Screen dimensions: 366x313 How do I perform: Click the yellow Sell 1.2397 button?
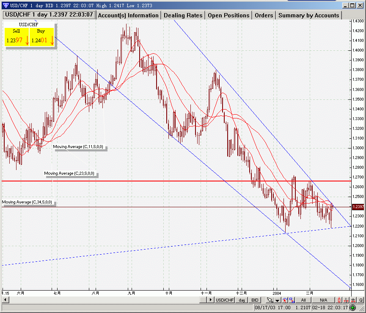17,37
